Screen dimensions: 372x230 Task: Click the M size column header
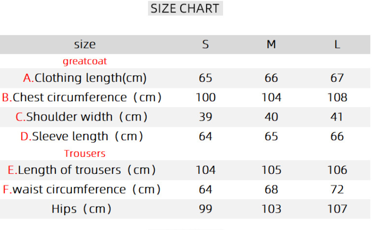(x=271, y=45)
